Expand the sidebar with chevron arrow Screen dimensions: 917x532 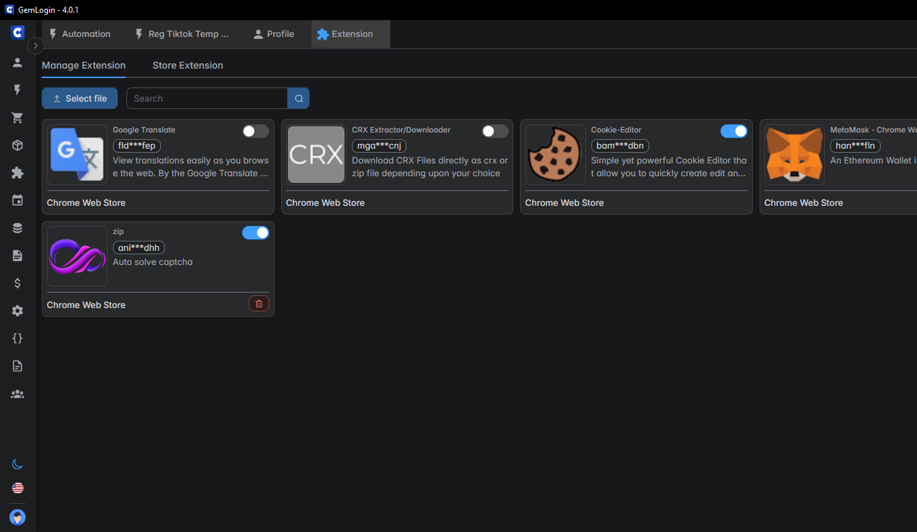36,46
